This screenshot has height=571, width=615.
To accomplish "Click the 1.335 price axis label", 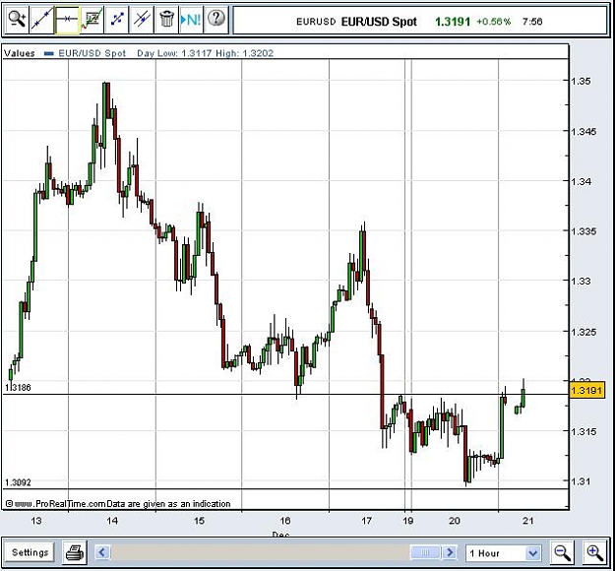I will [584, 231].
